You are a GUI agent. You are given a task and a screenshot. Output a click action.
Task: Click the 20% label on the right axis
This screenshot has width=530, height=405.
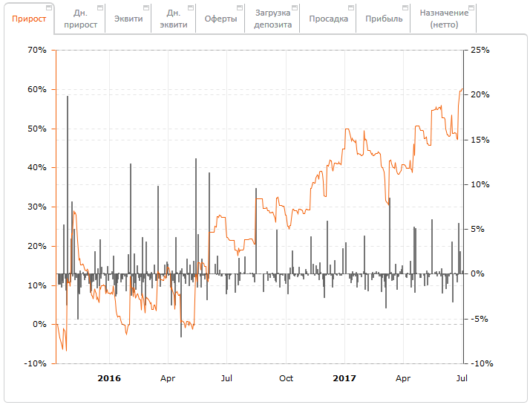tap(480, 95)
